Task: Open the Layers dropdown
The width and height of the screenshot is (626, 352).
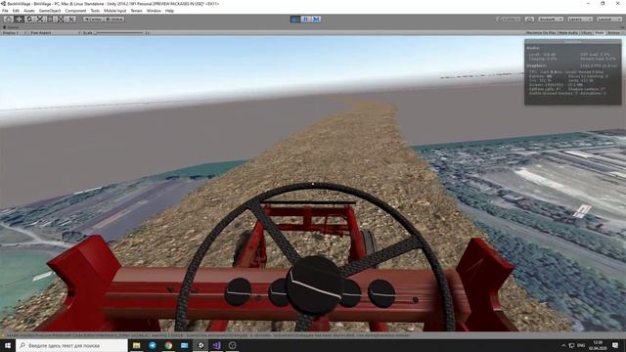Action: (x=579, y=20)
